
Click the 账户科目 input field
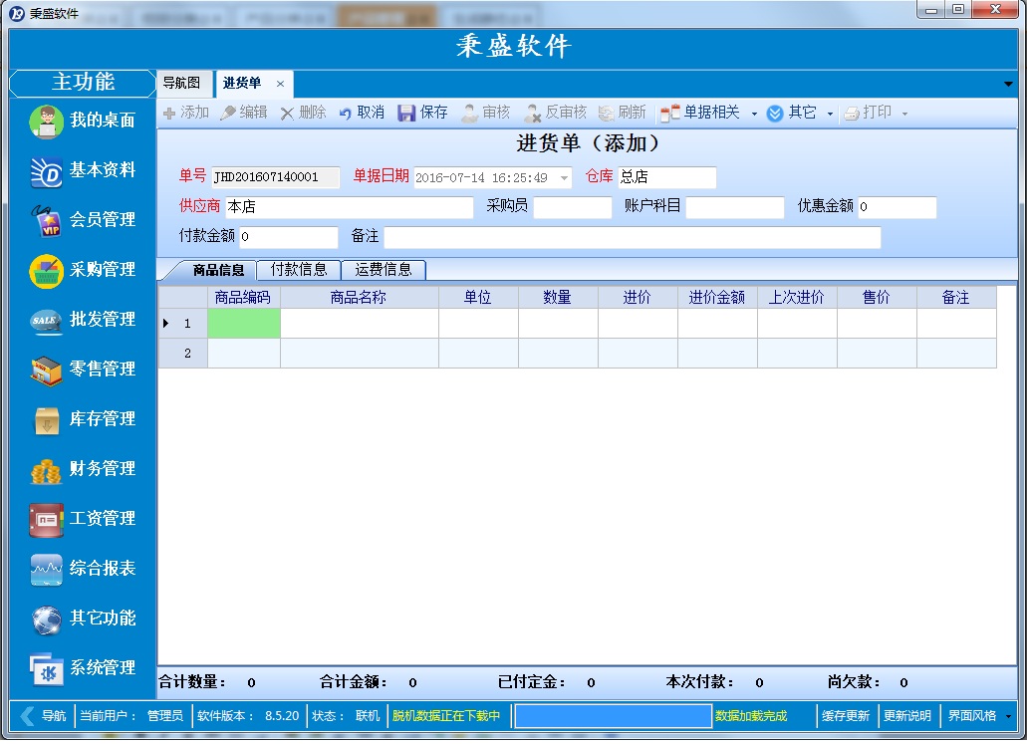tap(734, 207)
